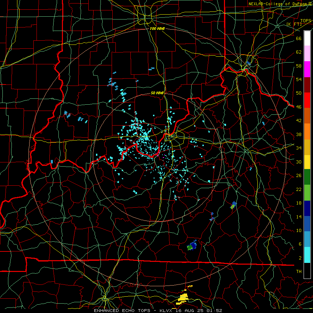Click the '18' legend scale value
The height and width of the screenshot is (313, 313).
[299, 203]
